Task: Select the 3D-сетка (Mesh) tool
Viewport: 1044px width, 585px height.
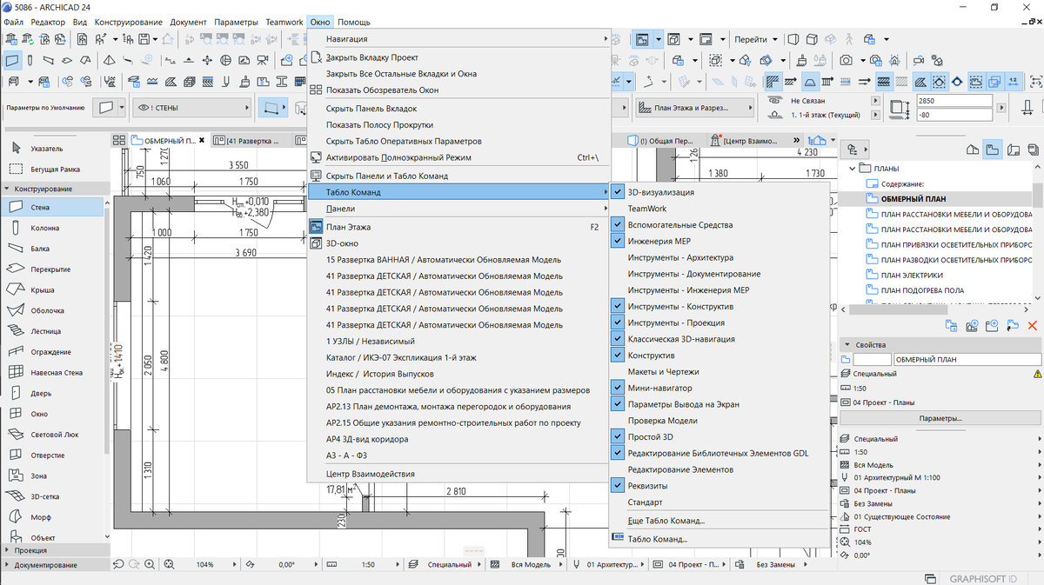Action: (x=52, y=496)
